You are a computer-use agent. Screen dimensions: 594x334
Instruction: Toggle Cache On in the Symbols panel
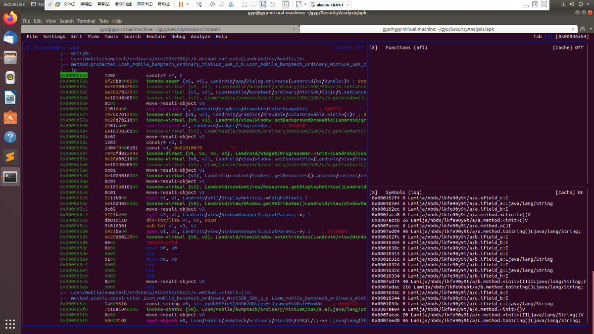tap(570, 192)
